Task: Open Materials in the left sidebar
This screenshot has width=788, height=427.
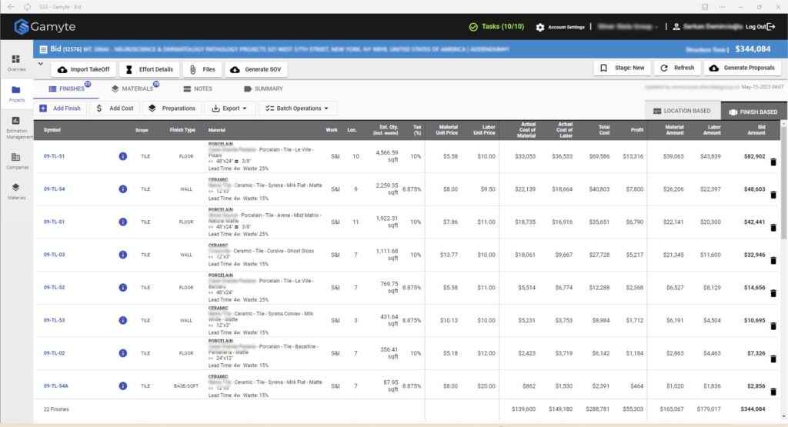Action: tap(16, 191)
